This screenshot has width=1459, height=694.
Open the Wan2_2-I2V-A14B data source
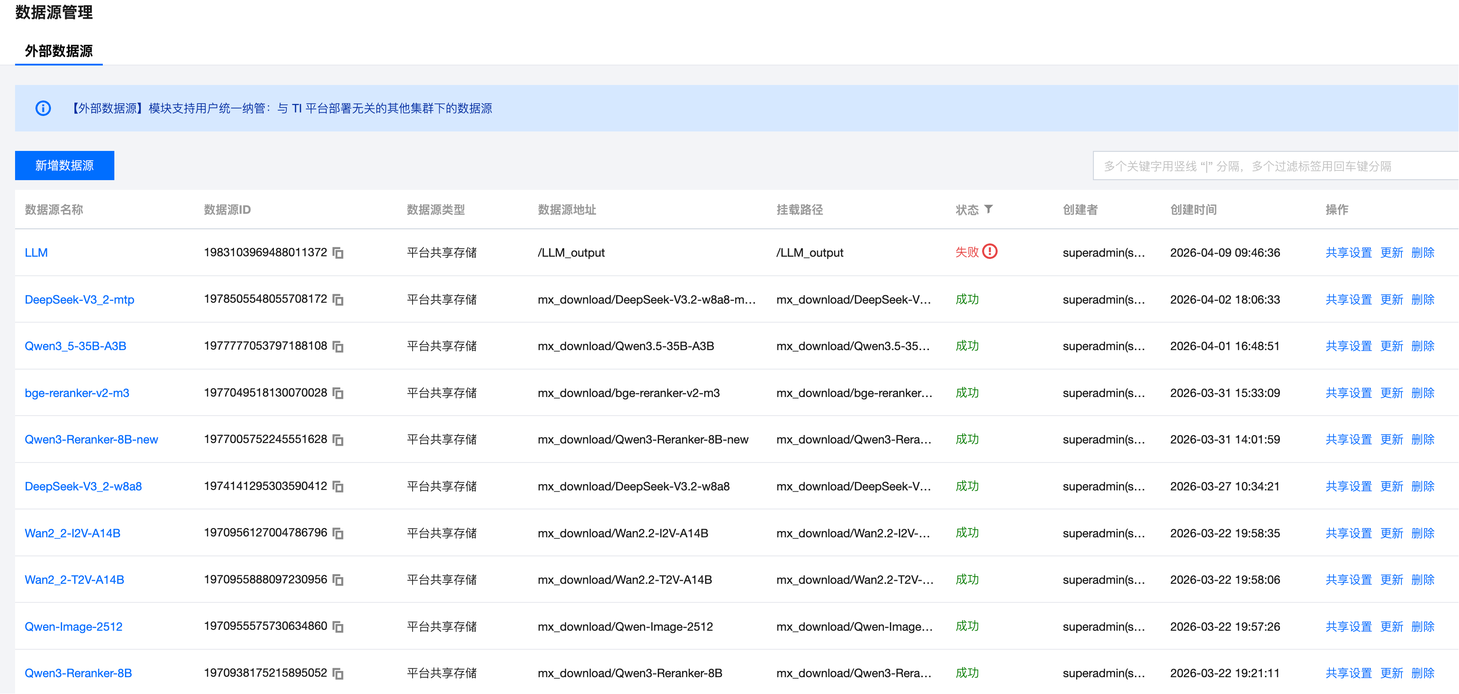[x=73, y=533]
